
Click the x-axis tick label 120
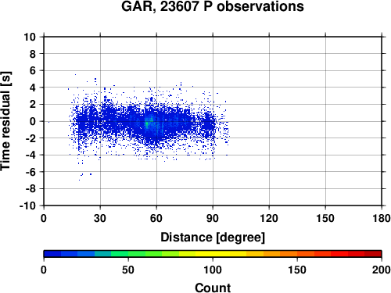pos(269,218)
